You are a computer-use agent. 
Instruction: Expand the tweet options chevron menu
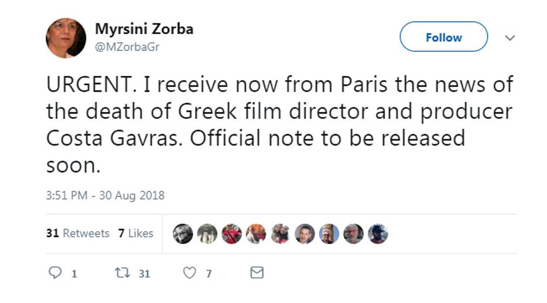point(510,38)
